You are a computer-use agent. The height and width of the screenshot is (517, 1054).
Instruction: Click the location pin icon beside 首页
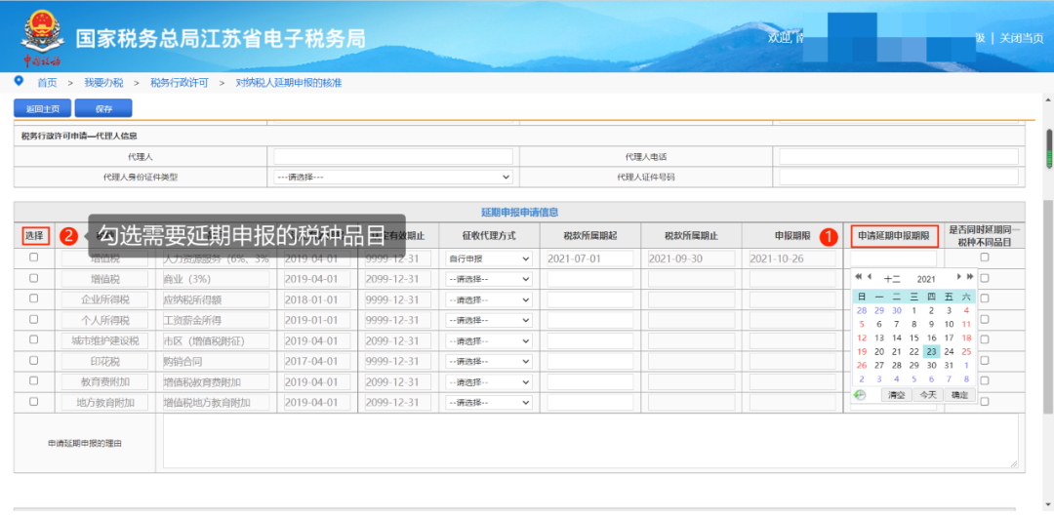[x=19, y=81]
